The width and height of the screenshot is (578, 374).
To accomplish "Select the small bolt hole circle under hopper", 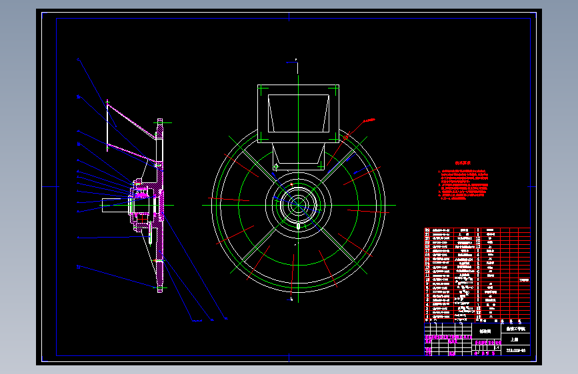I will [x=276, y=166].
